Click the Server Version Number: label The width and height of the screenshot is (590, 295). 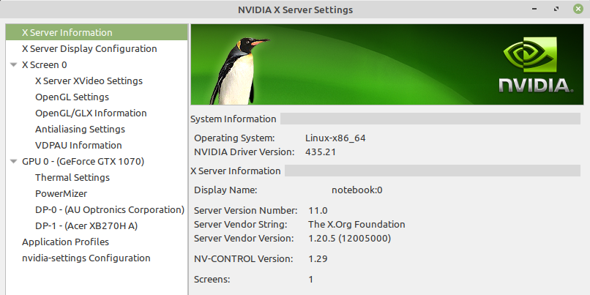246,210
